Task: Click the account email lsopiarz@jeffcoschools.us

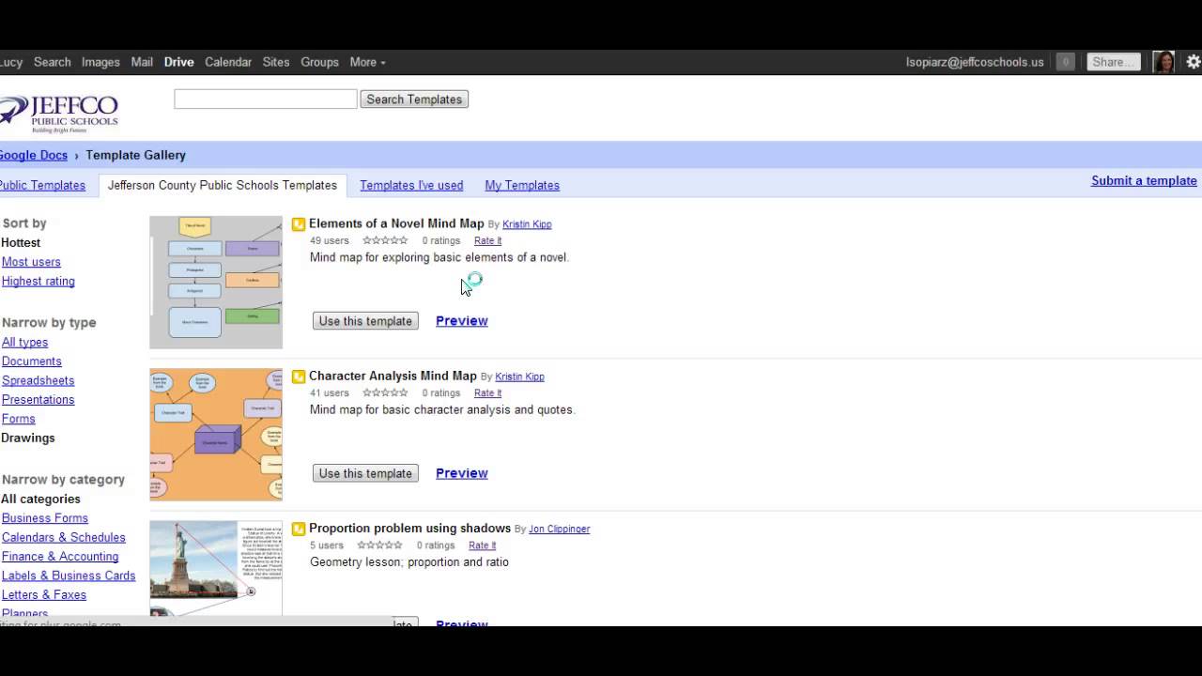Action: [975, 62]
